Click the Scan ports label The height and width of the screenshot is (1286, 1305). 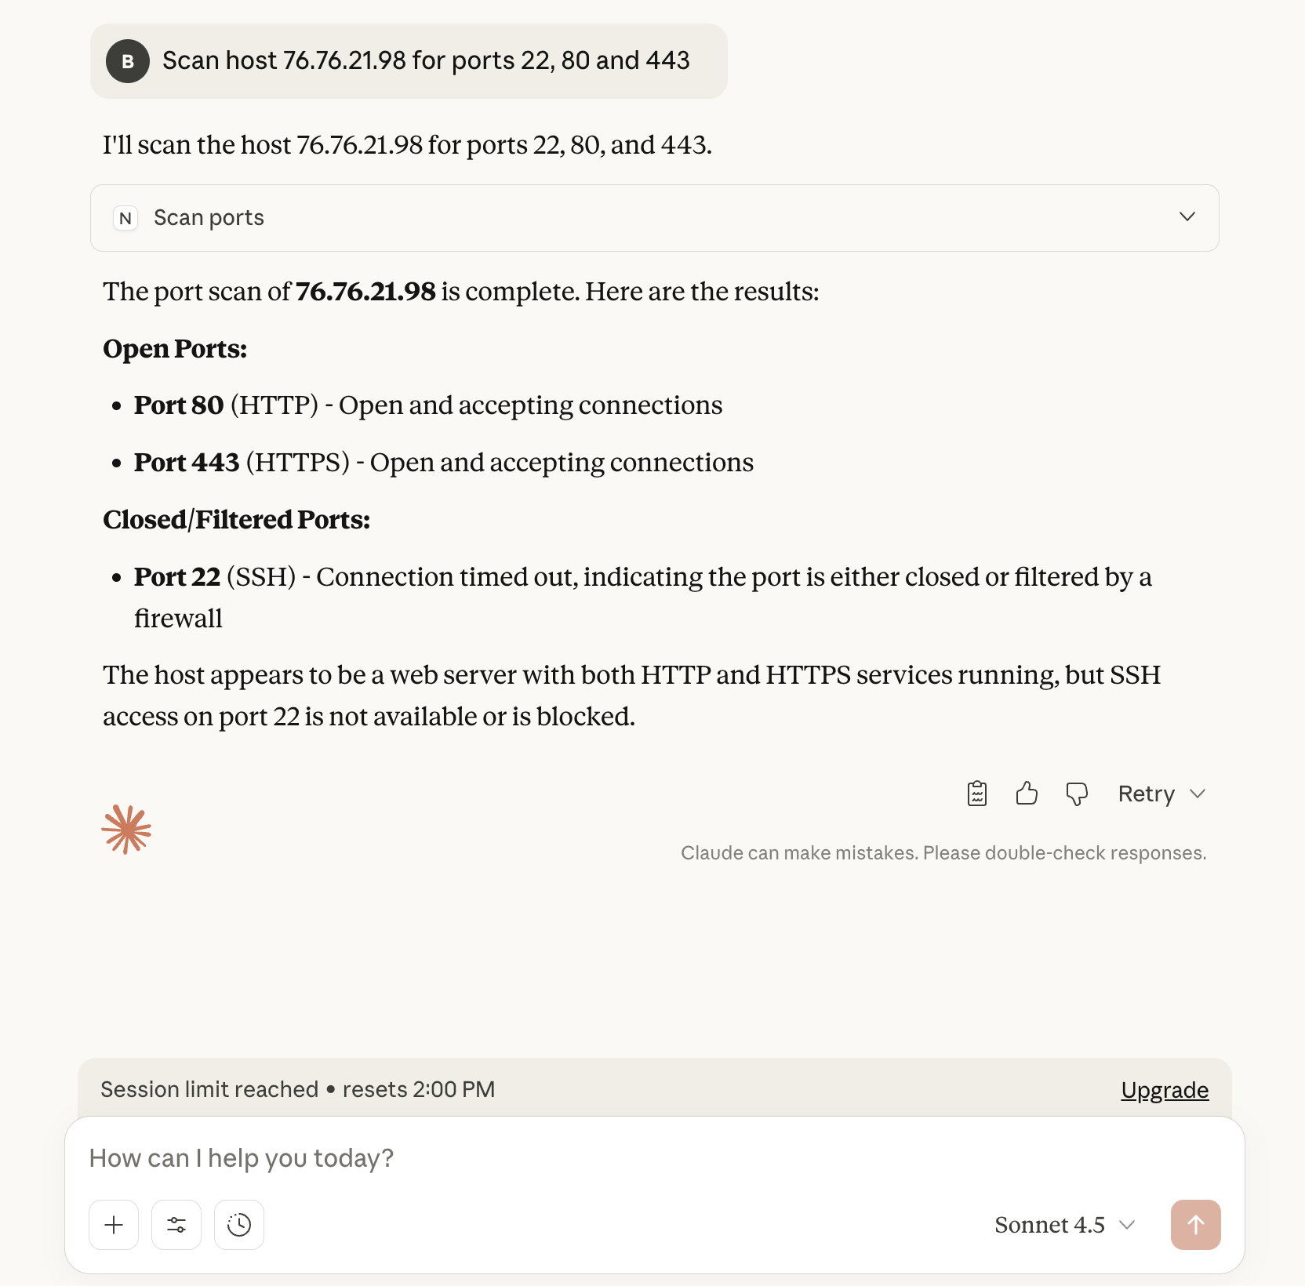coord(209,218)
